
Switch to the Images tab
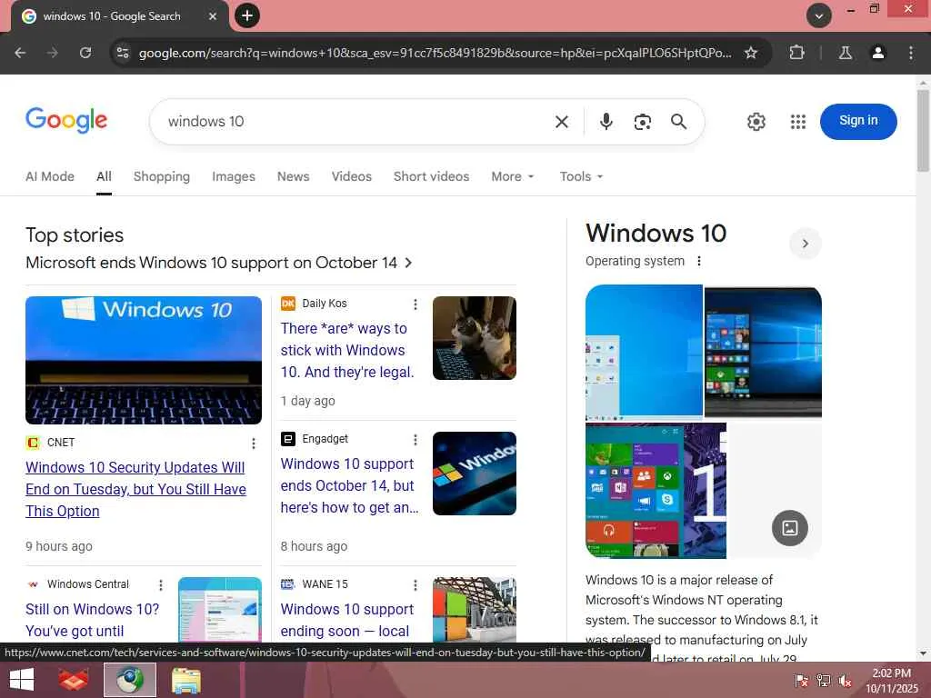click(x=234, y=176)
